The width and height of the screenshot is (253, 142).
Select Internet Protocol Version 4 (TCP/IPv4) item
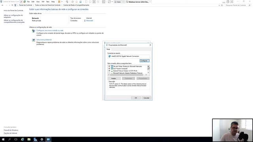coord(125,71)
